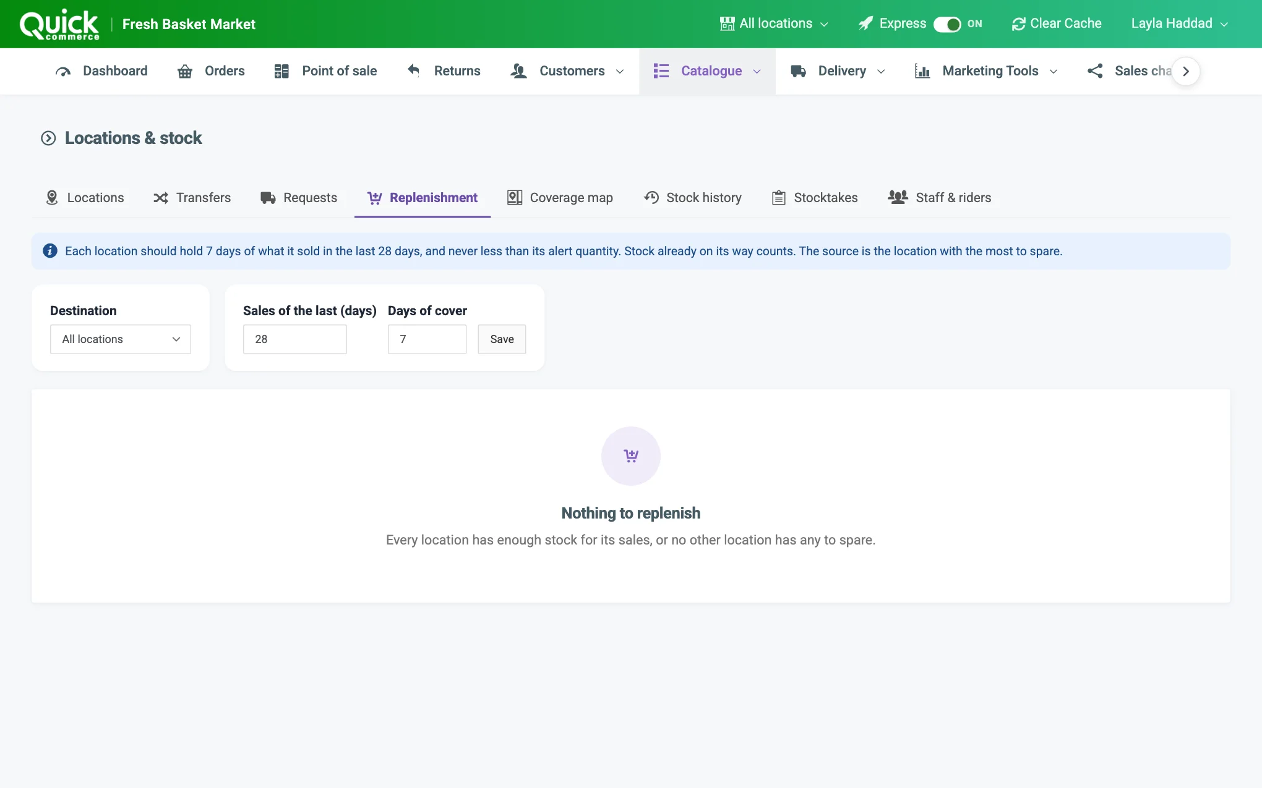The width and height of the screenshot is (1262, 788).
Task: Open the Destination All locations dropdown
Action: click(x=121, y=339)
